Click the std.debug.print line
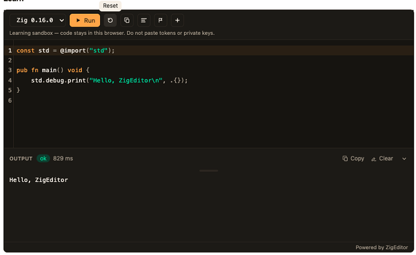Image resolution: width=416 pixels, height=255 pixels. (109, 80)
